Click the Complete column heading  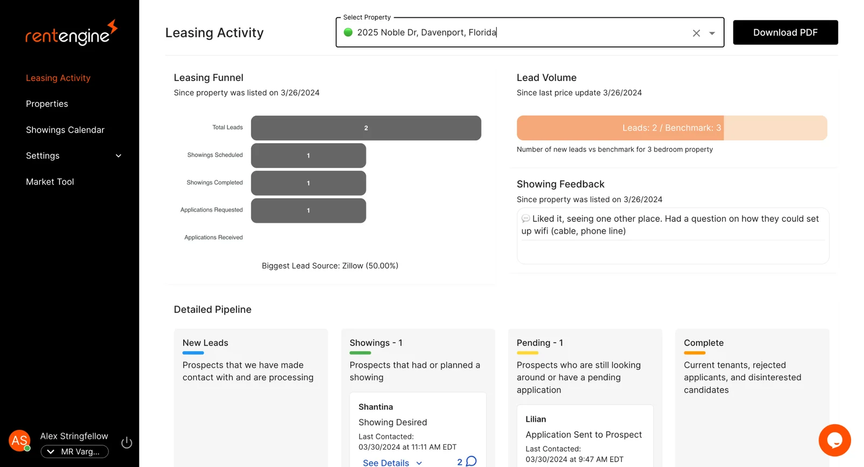[x=704, y=343]
